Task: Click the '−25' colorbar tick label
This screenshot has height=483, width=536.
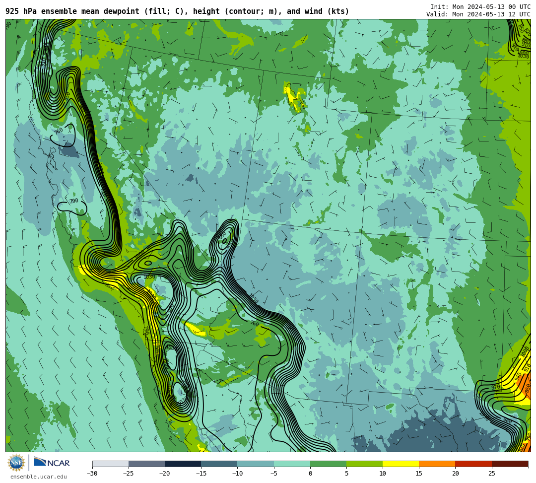Action: click(129, 474)
